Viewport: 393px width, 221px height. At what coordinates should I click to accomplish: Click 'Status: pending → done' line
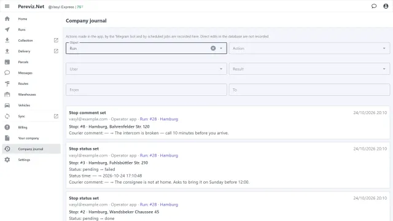(x=91, y=219)
